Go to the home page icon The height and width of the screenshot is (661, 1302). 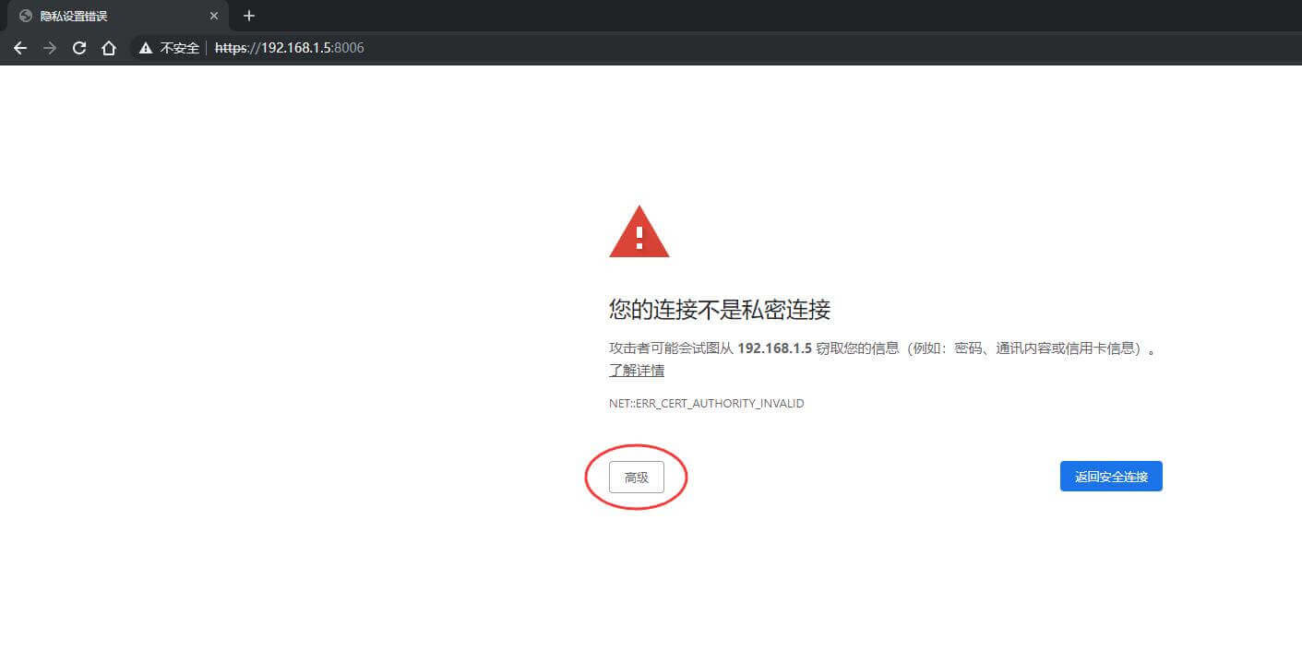[109, 48]
